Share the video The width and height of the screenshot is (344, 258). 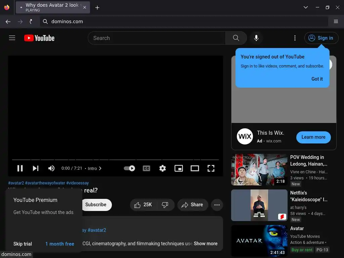click(192, 205)
